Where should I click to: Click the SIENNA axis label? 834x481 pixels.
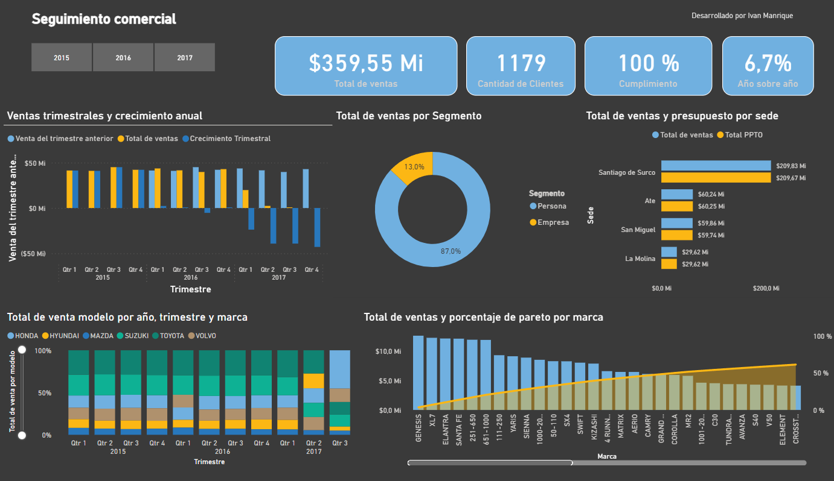[x=527, y=425]
